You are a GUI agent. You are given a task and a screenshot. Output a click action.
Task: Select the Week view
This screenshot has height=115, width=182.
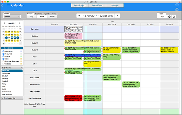[42, 17]
